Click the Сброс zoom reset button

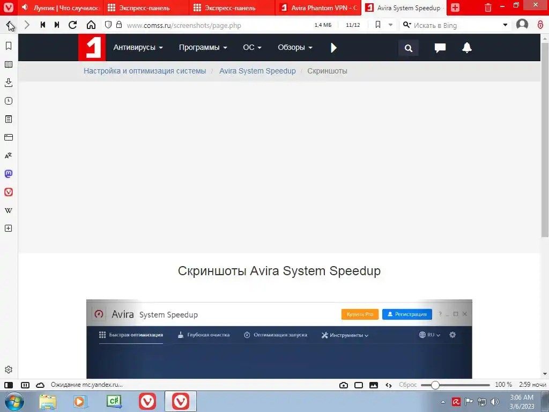pos(408,385)
